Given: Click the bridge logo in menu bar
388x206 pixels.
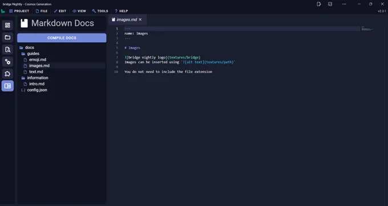Looking at the screenshot, I should coord(3,11).
